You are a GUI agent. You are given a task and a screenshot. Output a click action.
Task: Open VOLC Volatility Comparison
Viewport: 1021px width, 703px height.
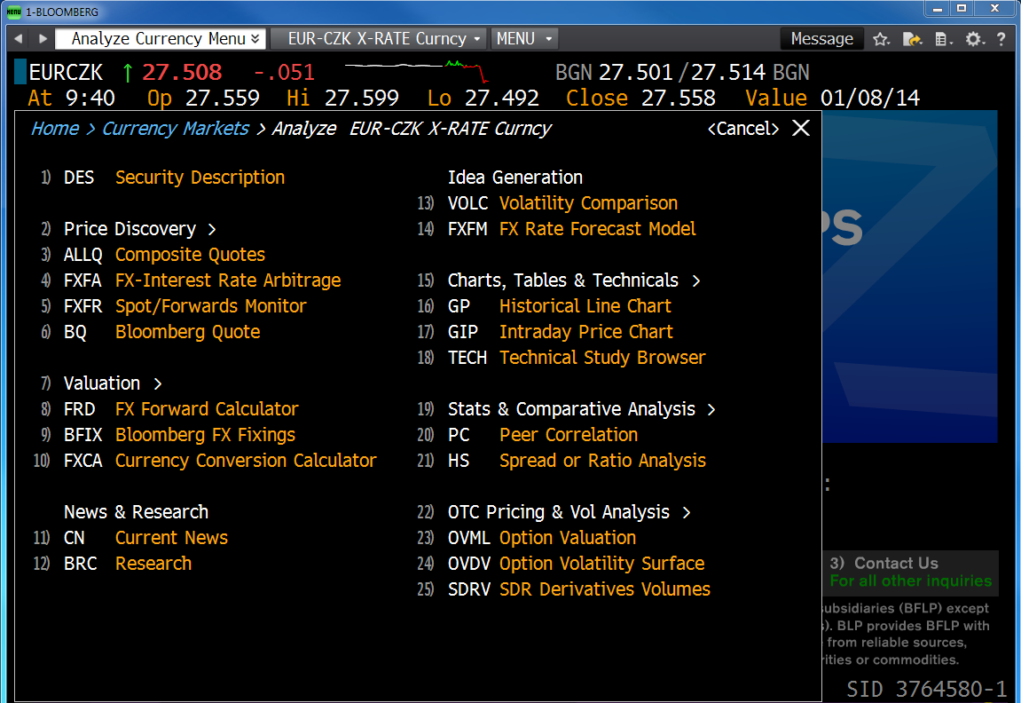(x=562, y=203)
